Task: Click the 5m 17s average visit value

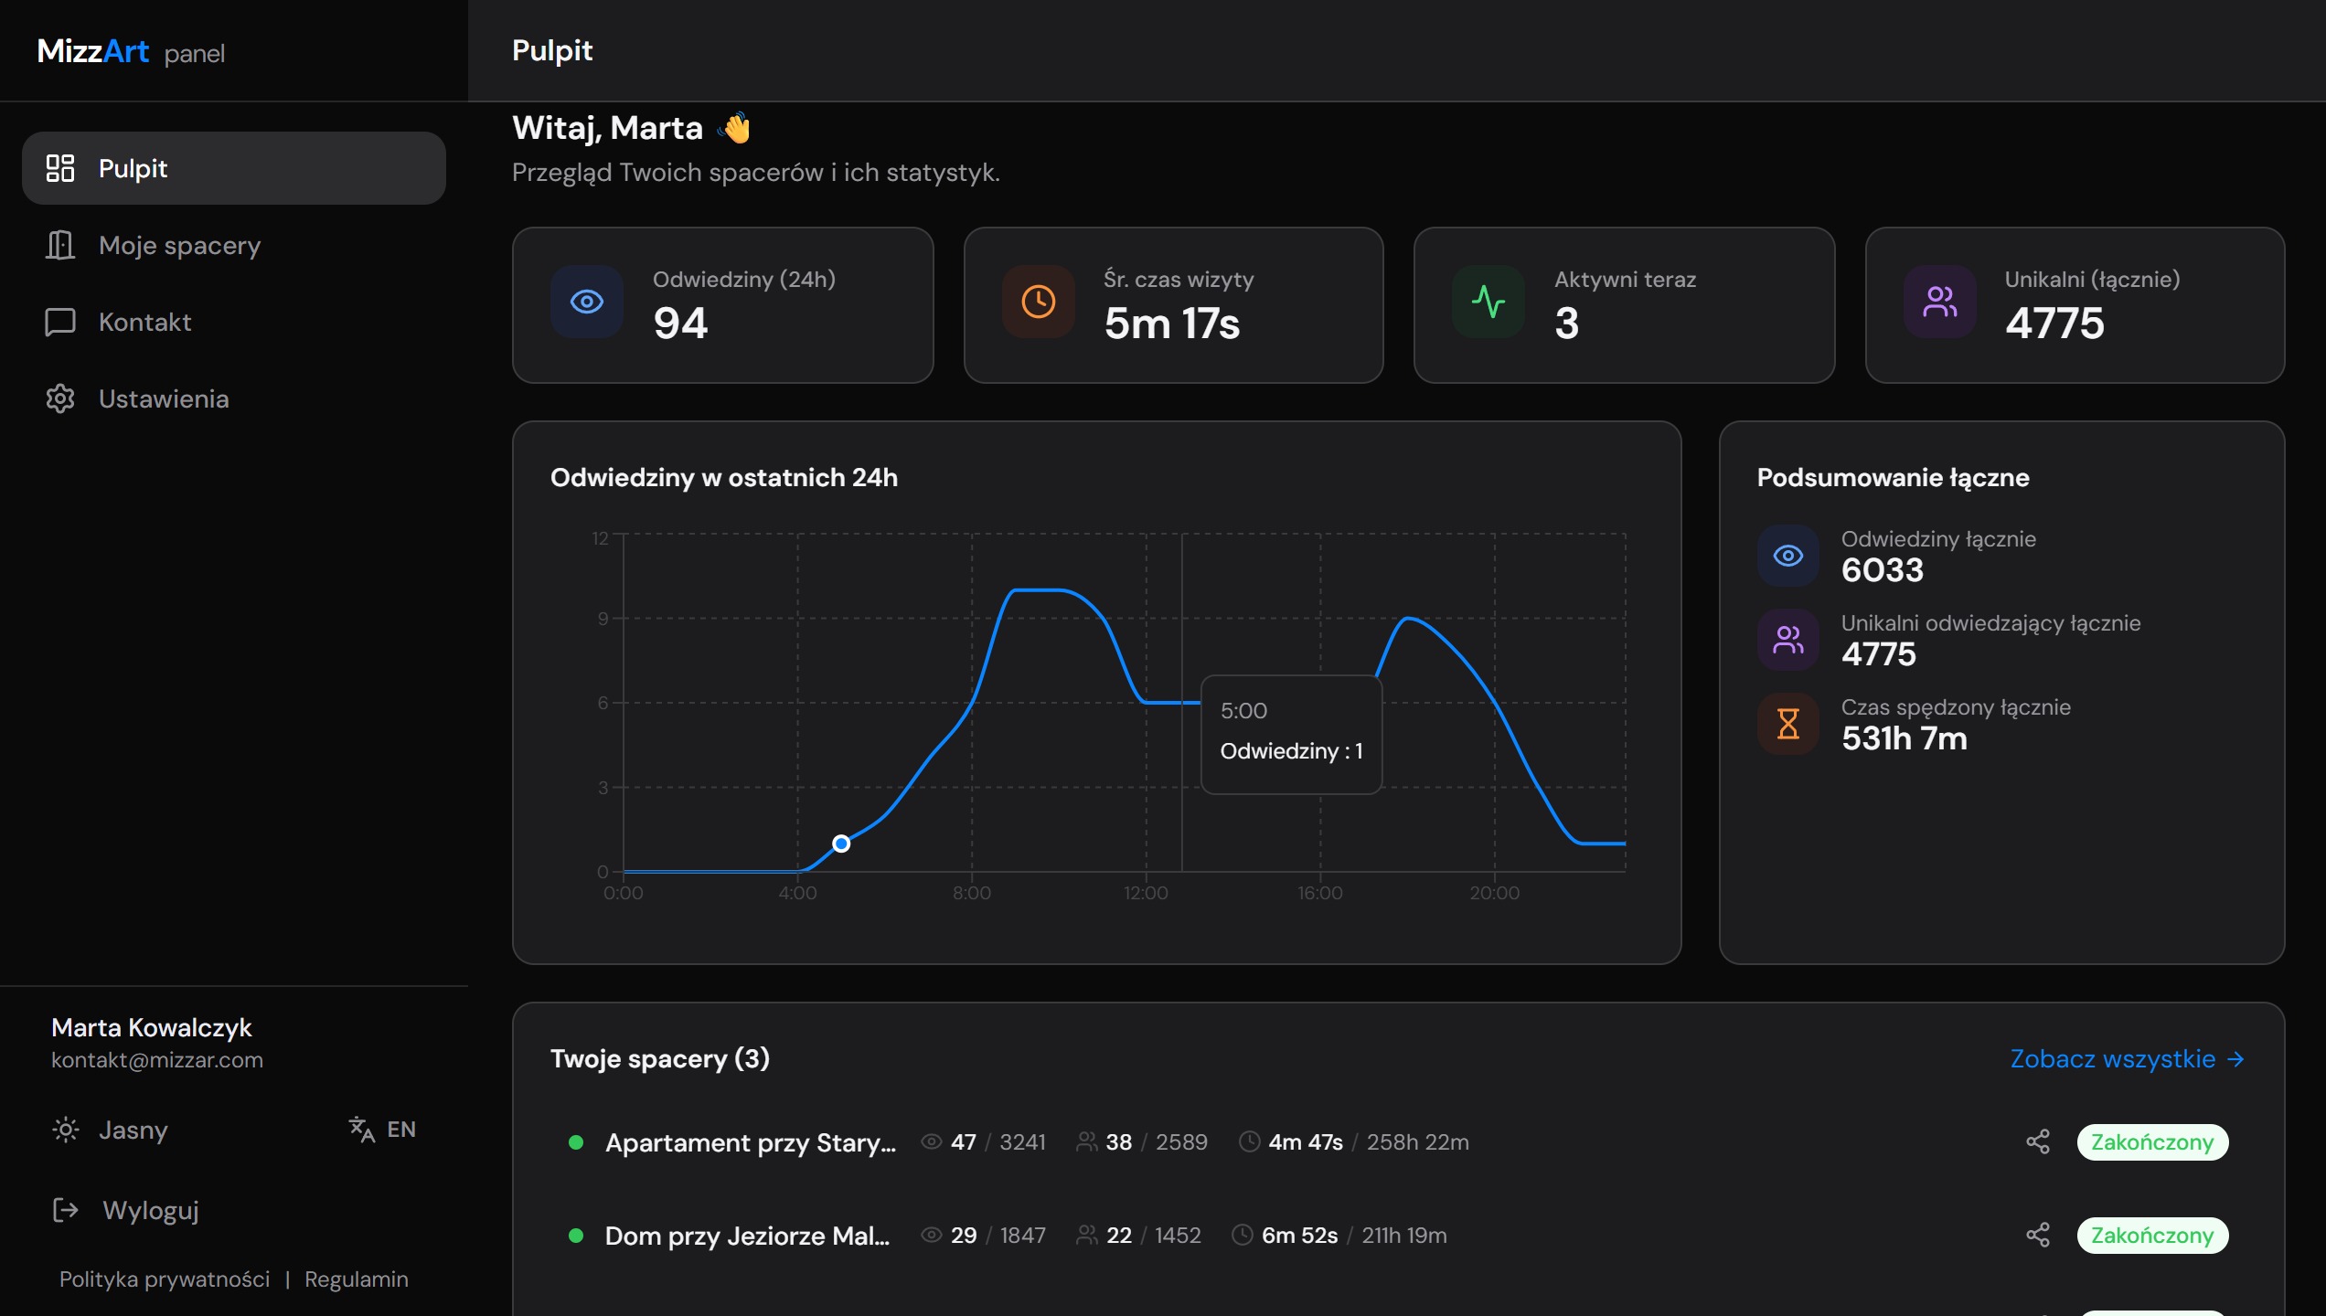Action: tap(1172, 323)
